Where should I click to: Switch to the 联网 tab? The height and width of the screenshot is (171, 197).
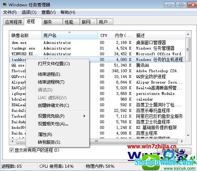point(88,22)
